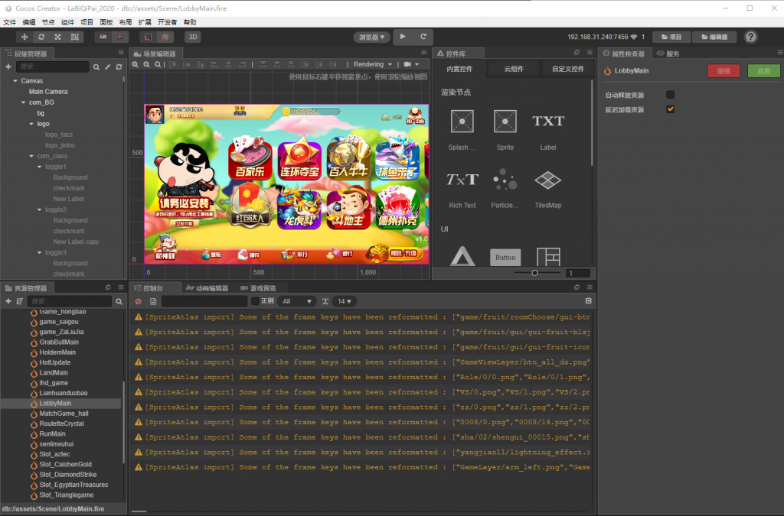
Task: Start the game preview with Play
Action: [x=403, y=37]
